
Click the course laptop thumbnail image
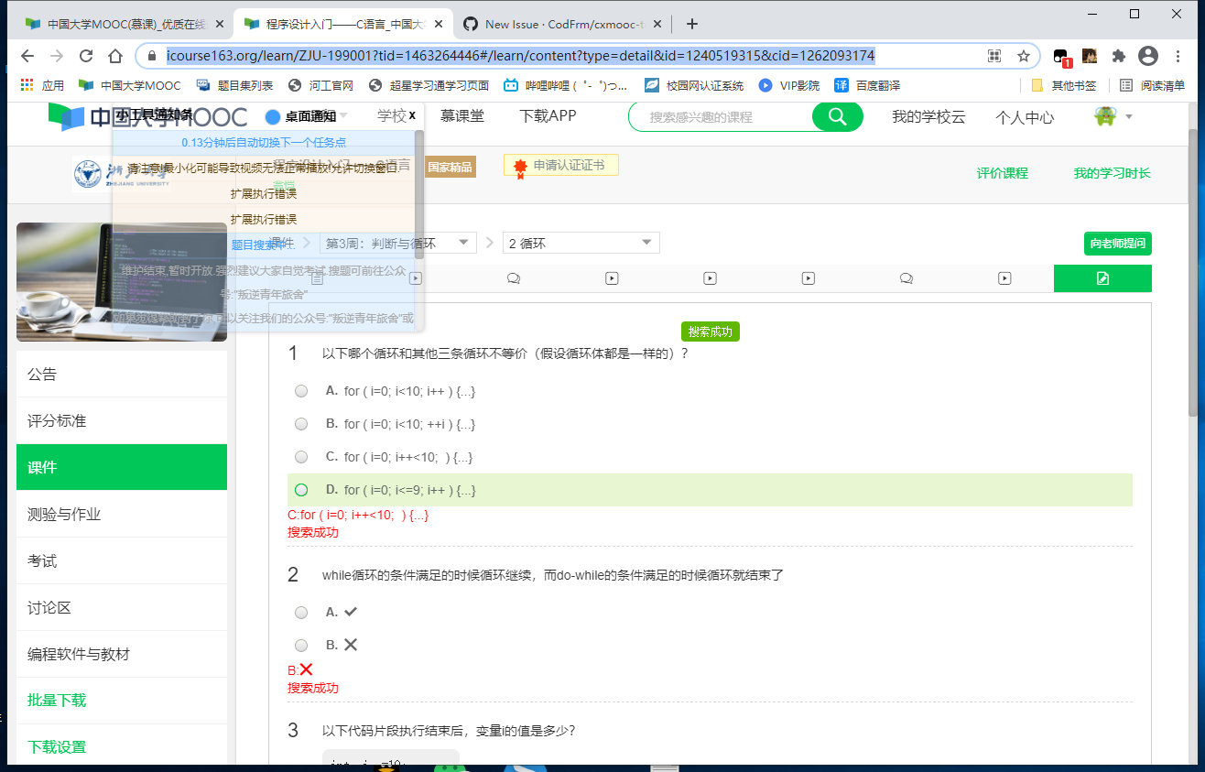[x=122, y=282]
